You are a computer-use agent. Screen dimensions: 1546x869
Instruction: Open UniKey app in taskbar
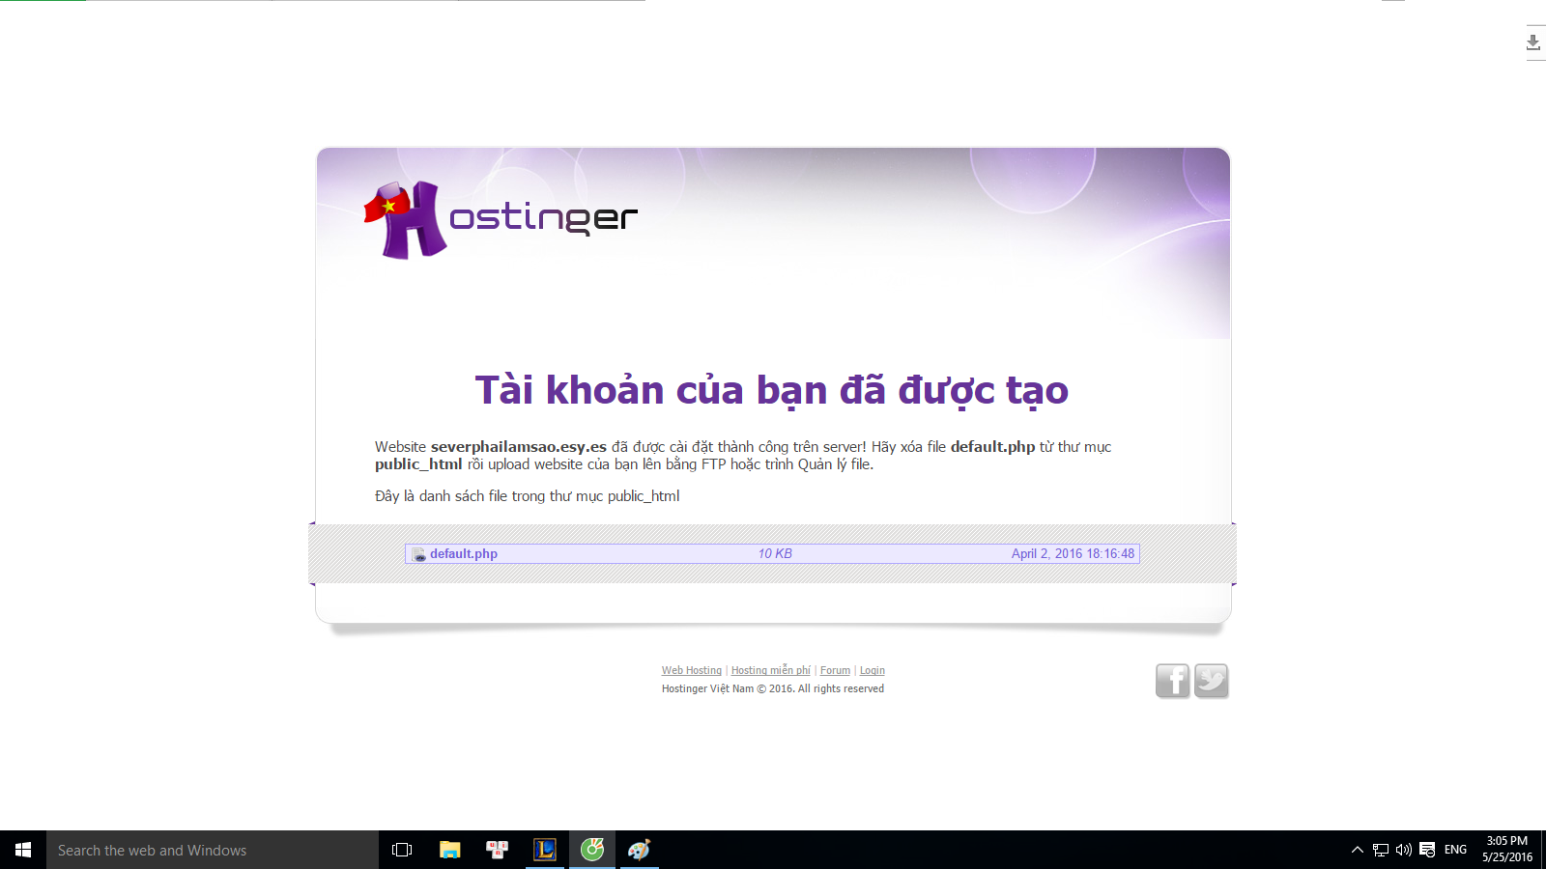pyautogui.click(x=498, y=850)
